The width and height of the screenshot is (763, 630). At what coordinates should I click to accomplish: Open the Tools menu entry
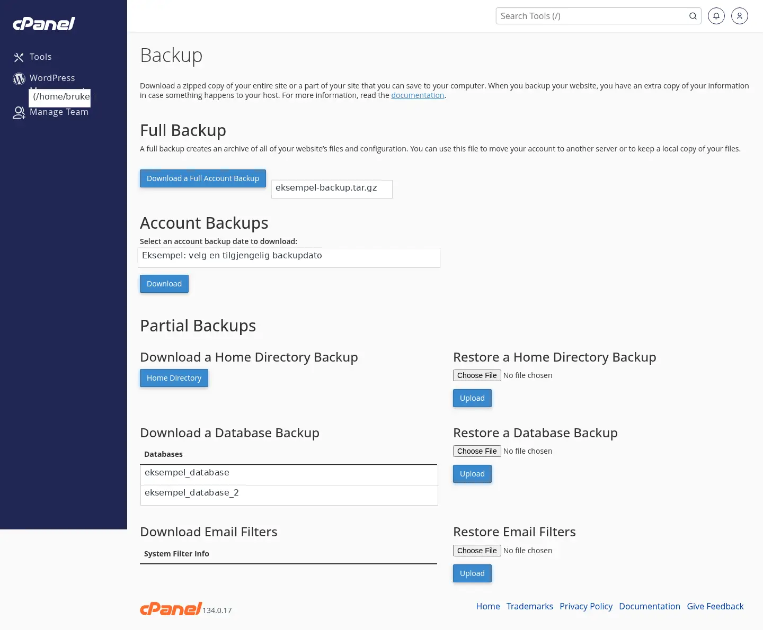41,57
